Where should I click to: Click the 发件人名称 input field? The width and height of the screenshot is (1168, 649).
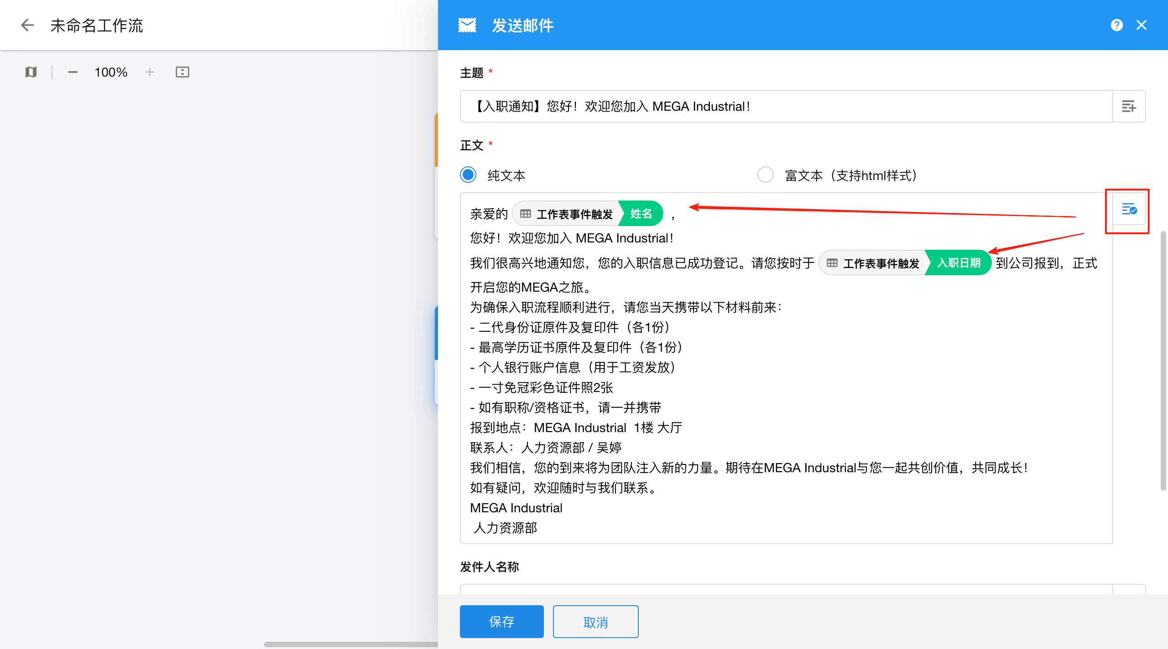[786, 589]
